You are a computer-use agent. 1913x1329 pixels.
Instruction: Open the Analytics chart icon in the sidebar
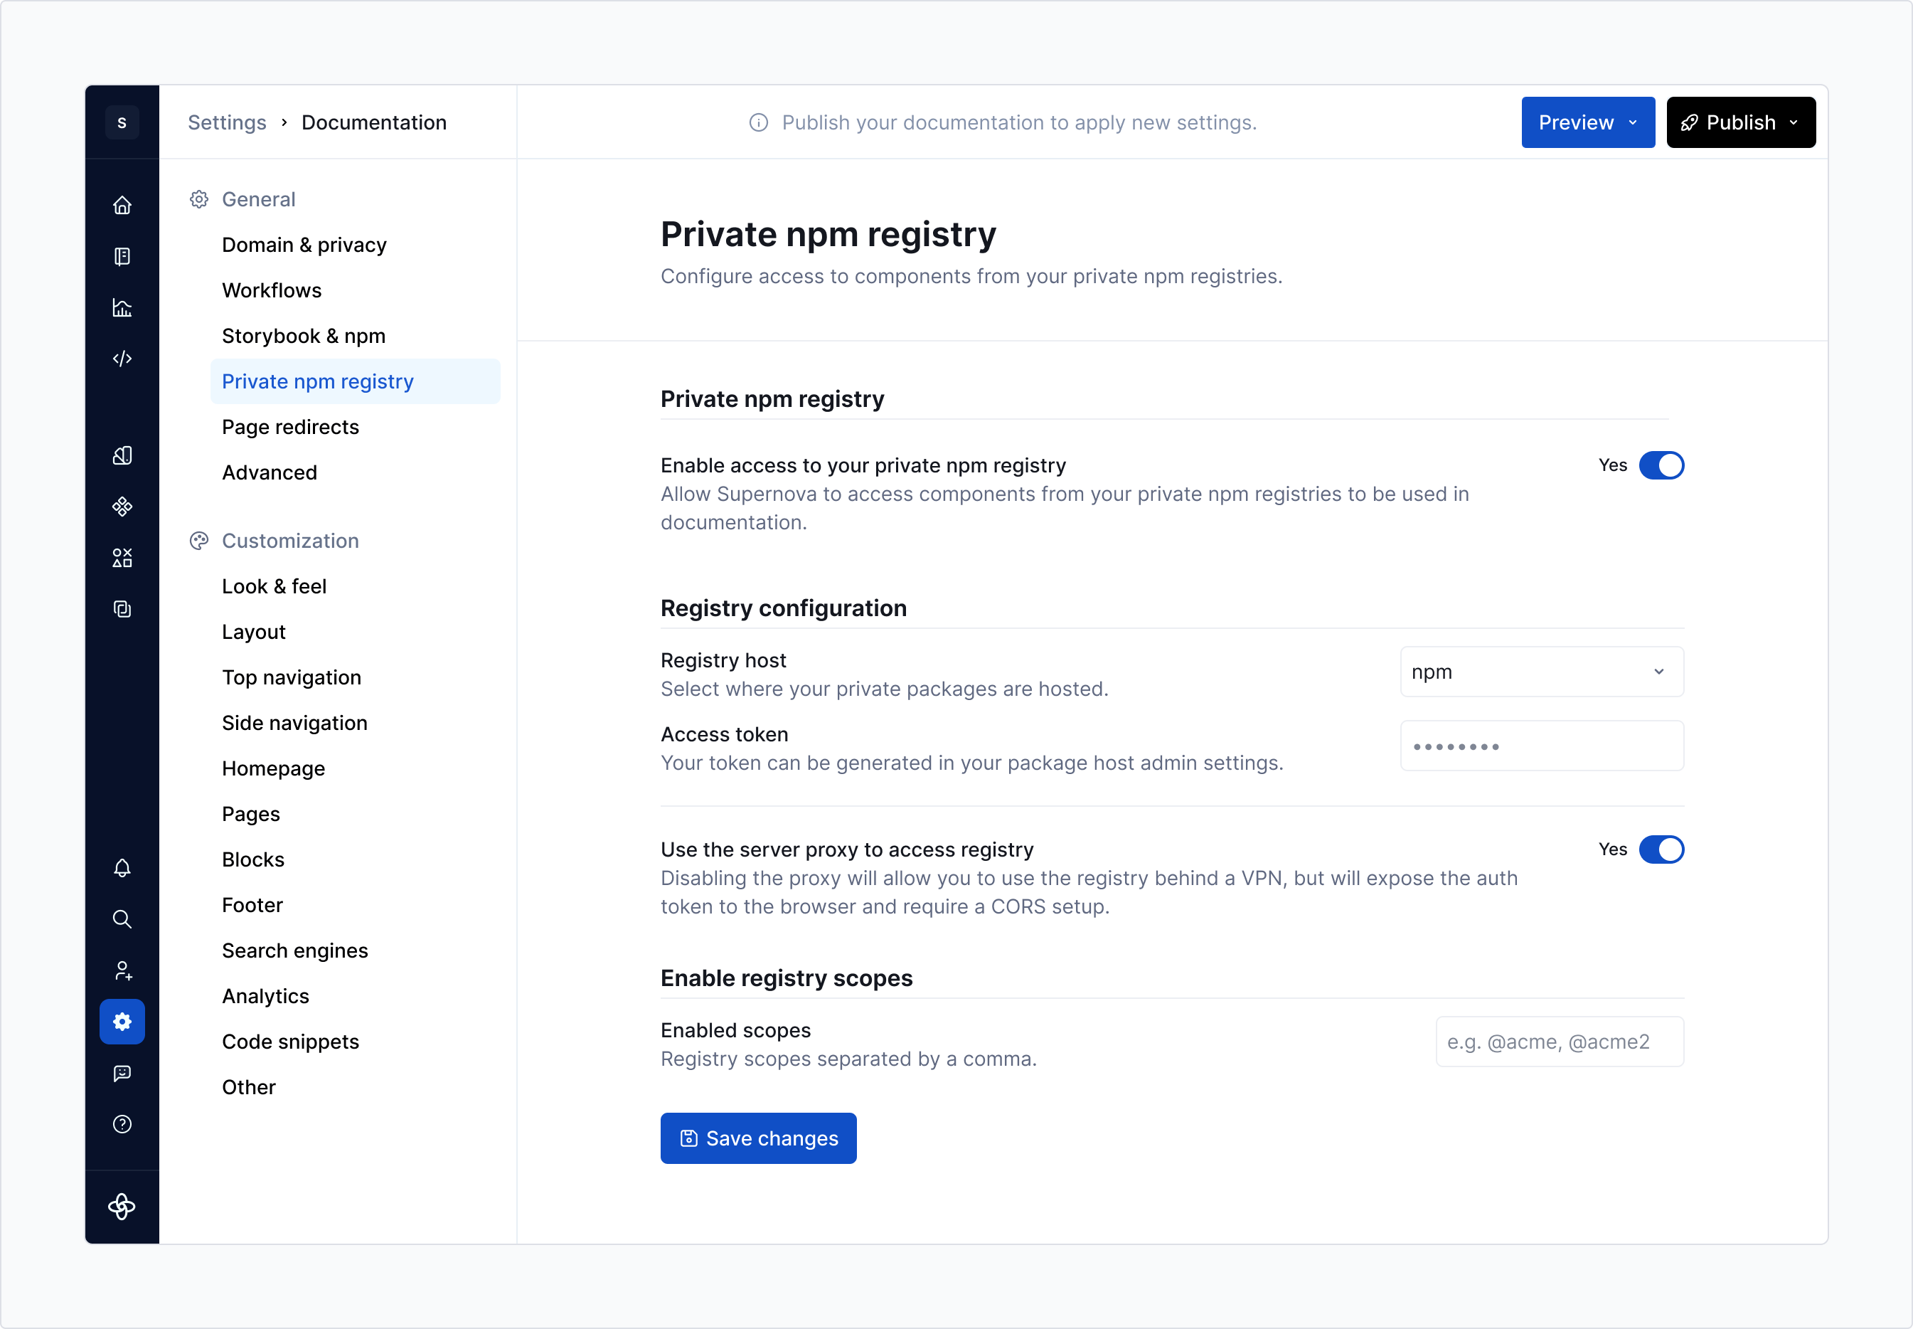(122, 307)
